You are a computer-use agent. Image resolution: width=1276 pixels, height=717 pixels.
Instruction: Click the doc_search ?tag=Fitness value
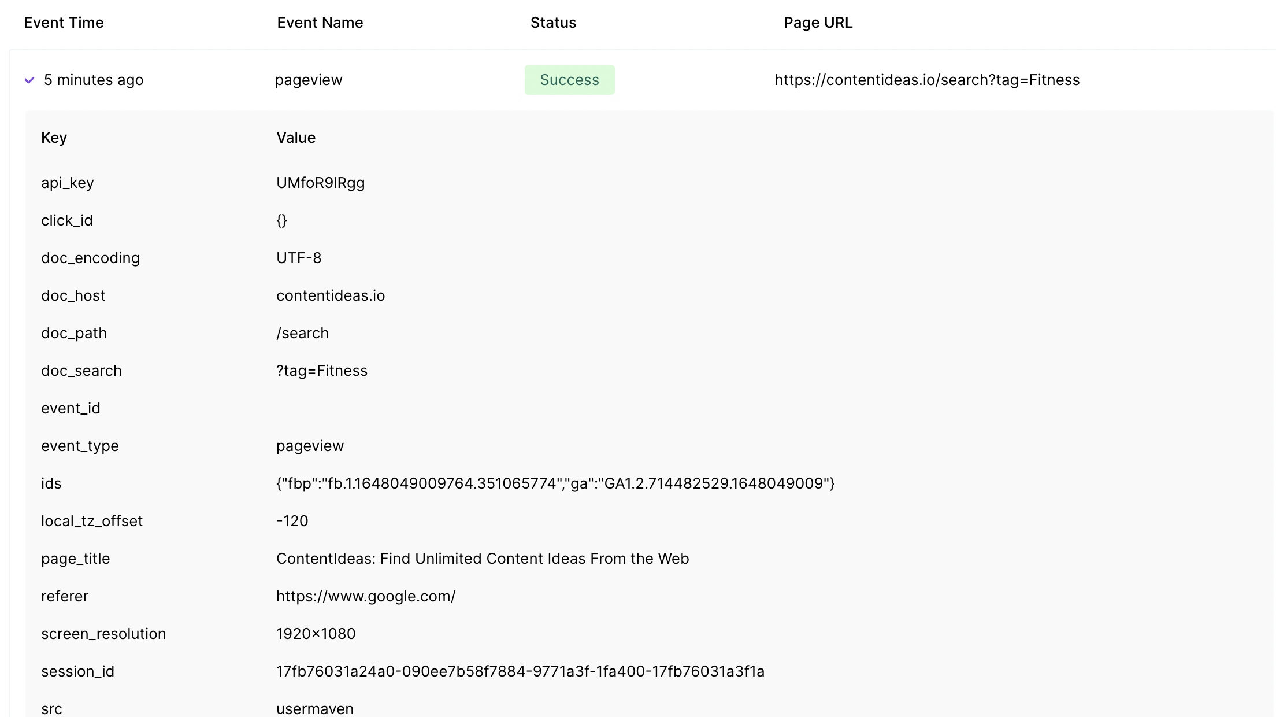pos(322,371)
